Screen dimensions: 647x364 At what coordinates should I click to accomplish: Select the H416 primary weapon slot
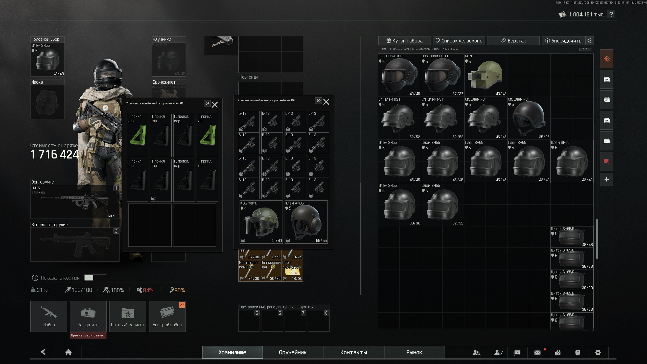75,202
